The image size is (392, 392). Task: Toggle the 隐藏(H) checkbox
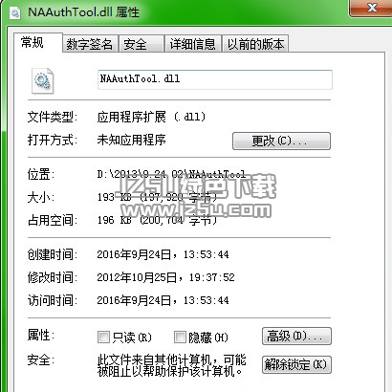180,338
